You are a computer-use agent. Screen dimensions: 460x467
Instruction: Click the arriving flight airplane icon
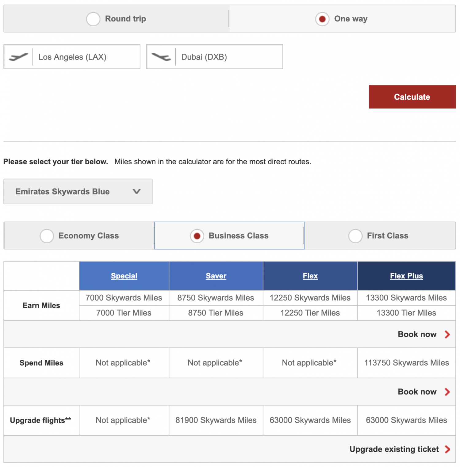[161, 56]
